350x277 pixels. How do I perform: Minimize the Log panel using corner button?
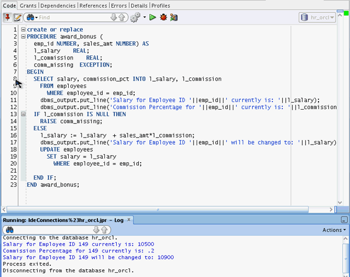[x=344, y=220]
